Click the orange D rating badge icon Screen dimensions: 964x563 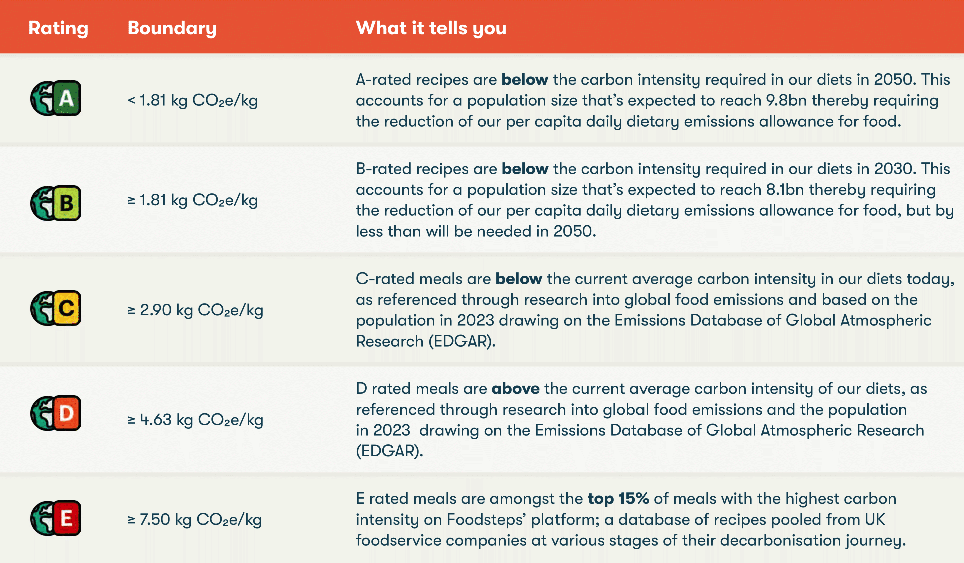(x=56, y=413)
